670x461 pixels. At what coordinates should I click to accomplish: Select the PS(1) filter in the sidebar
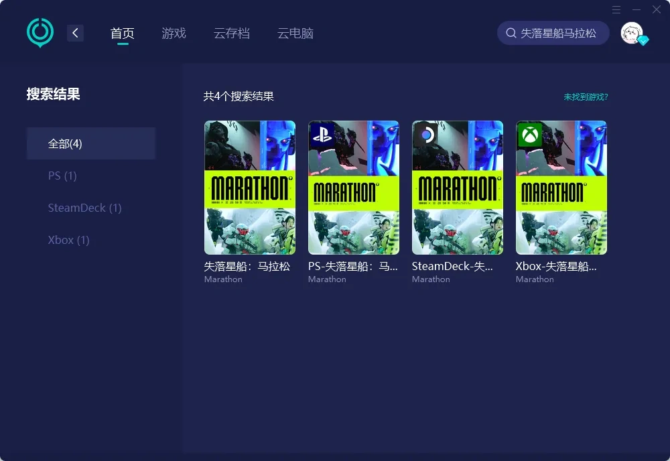click(62, 176)
